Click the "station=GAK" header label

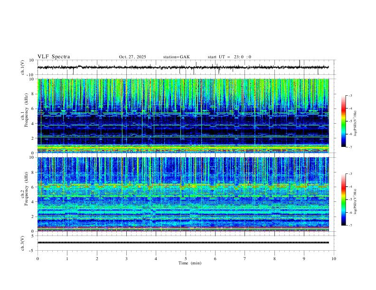[176, 57]
